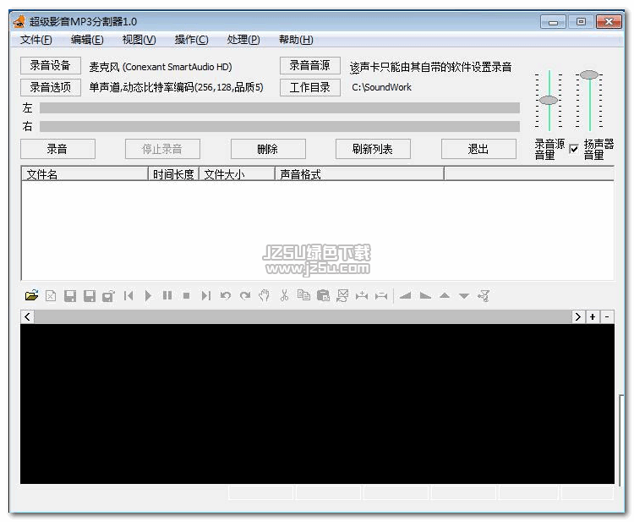The image size is (634, 522).
Task: Open the 视图(V) menu
Action: coord(139,40)
